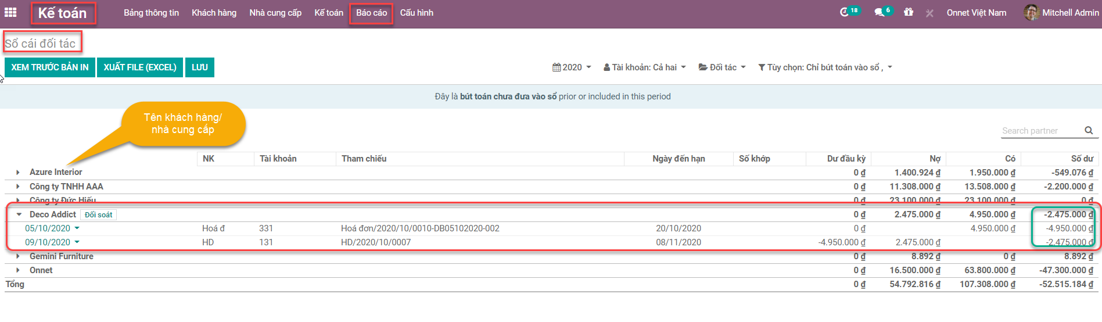This screenshot has width=1102, height=322.
Task: Open the activities clock icon
Action: point(845,12)
